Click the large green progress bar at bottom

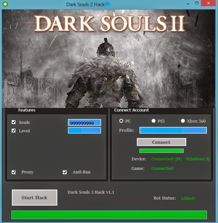pyautogui.click(x=109, y=215)
